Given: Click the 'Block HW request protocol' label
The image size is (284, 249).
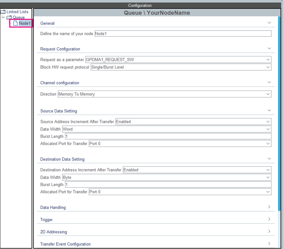Looking at the screenshot, I should coord(65,67).
